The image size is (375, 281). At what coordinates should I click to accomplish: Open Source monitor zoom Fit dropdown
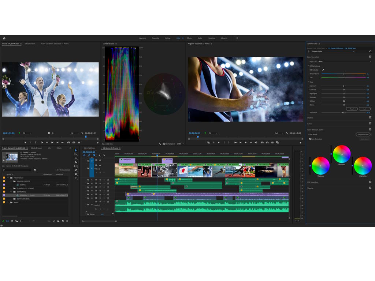[x=27, y=133]
